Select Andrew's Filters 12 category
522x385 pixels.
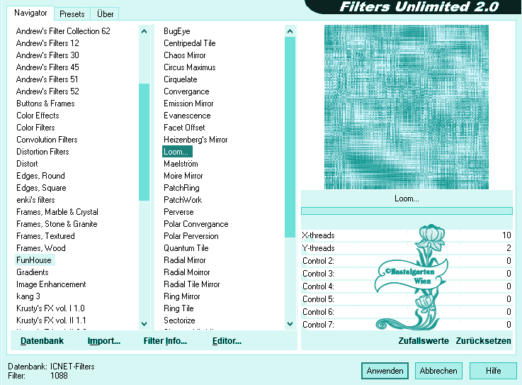(x=47, y=43)
